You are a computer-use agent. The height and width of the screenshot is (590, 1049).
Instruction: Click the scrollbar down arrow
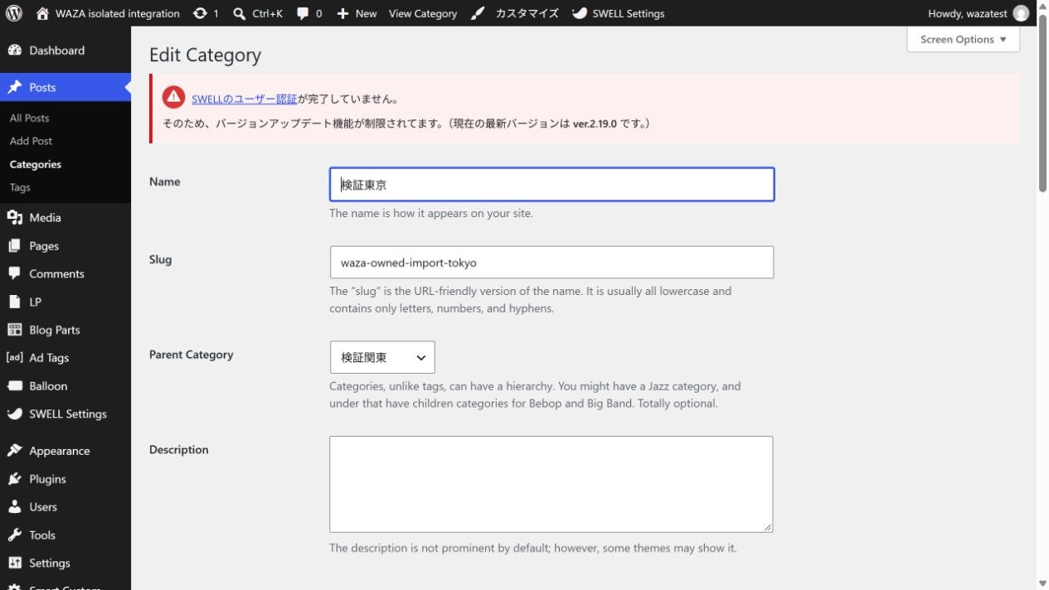tap(1042, 583)
